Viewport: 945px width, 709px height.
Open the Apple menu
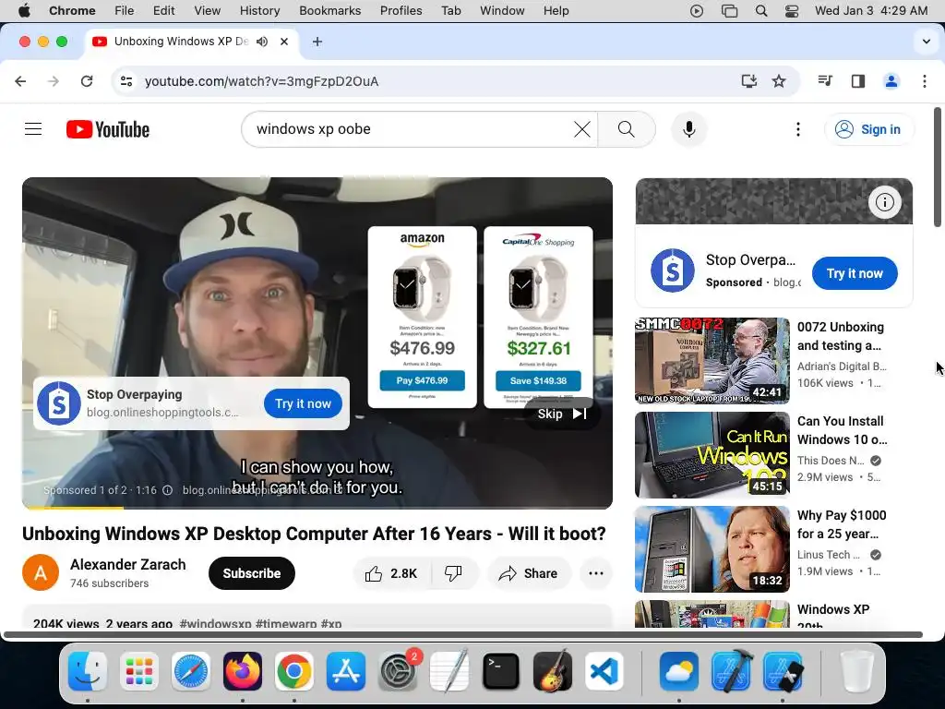point(25,11)
